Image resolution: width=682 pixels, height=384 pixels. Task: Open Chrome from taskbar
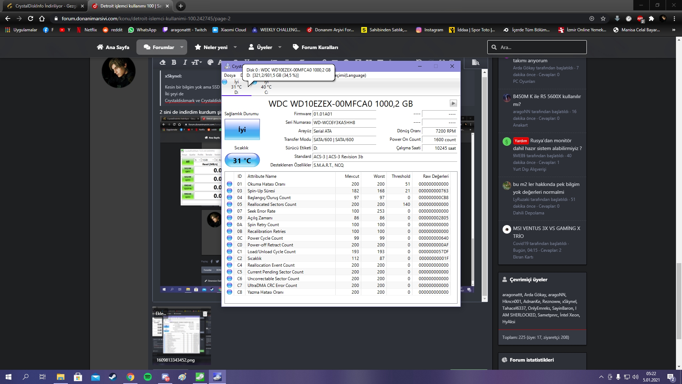coord(130,377)
